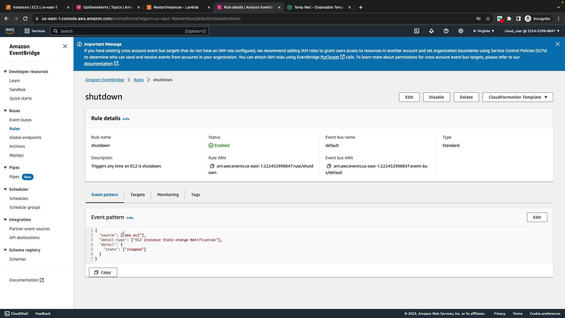Open the notifications bell icon
The width and height of the screenshot is (565, 318).
point(431,31)
